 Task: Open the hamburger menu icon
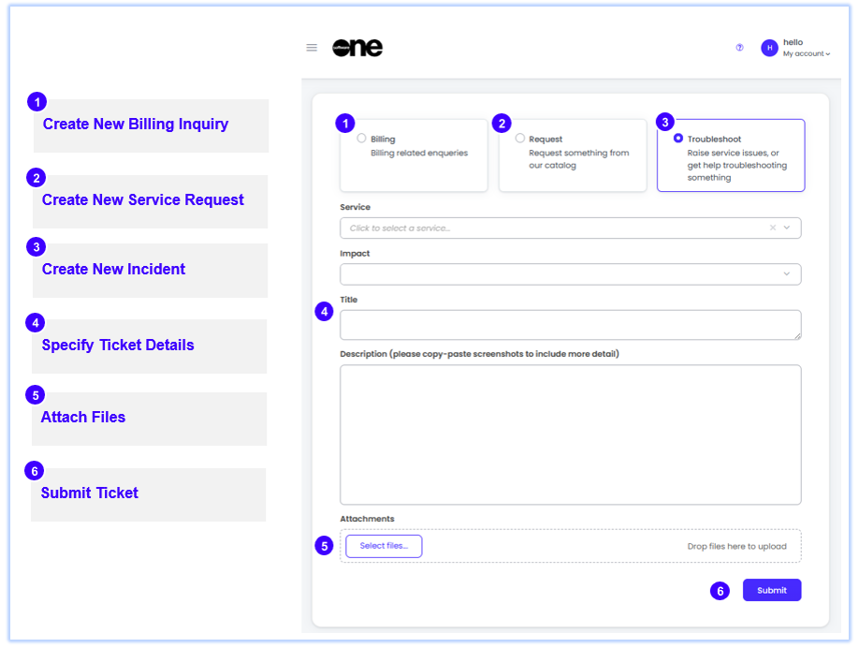coord(312,48)
